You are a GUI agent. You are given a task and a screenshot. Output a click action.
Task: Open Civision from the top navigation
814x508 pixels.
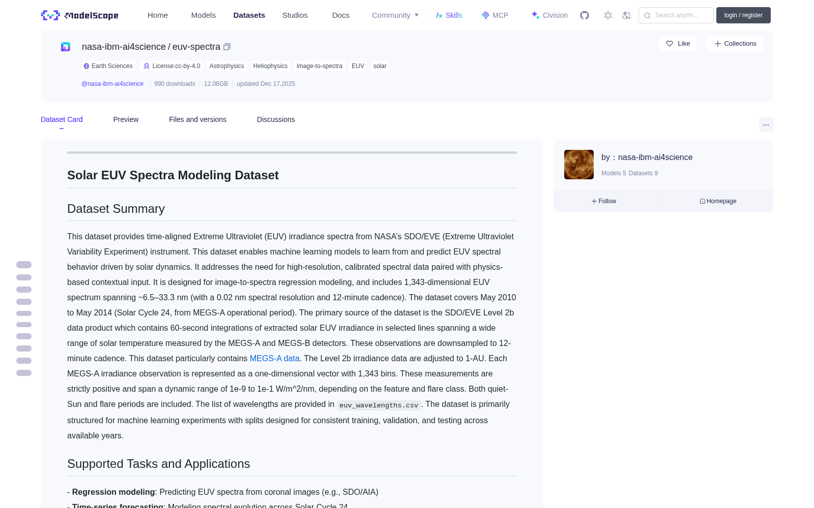(549, 15)
